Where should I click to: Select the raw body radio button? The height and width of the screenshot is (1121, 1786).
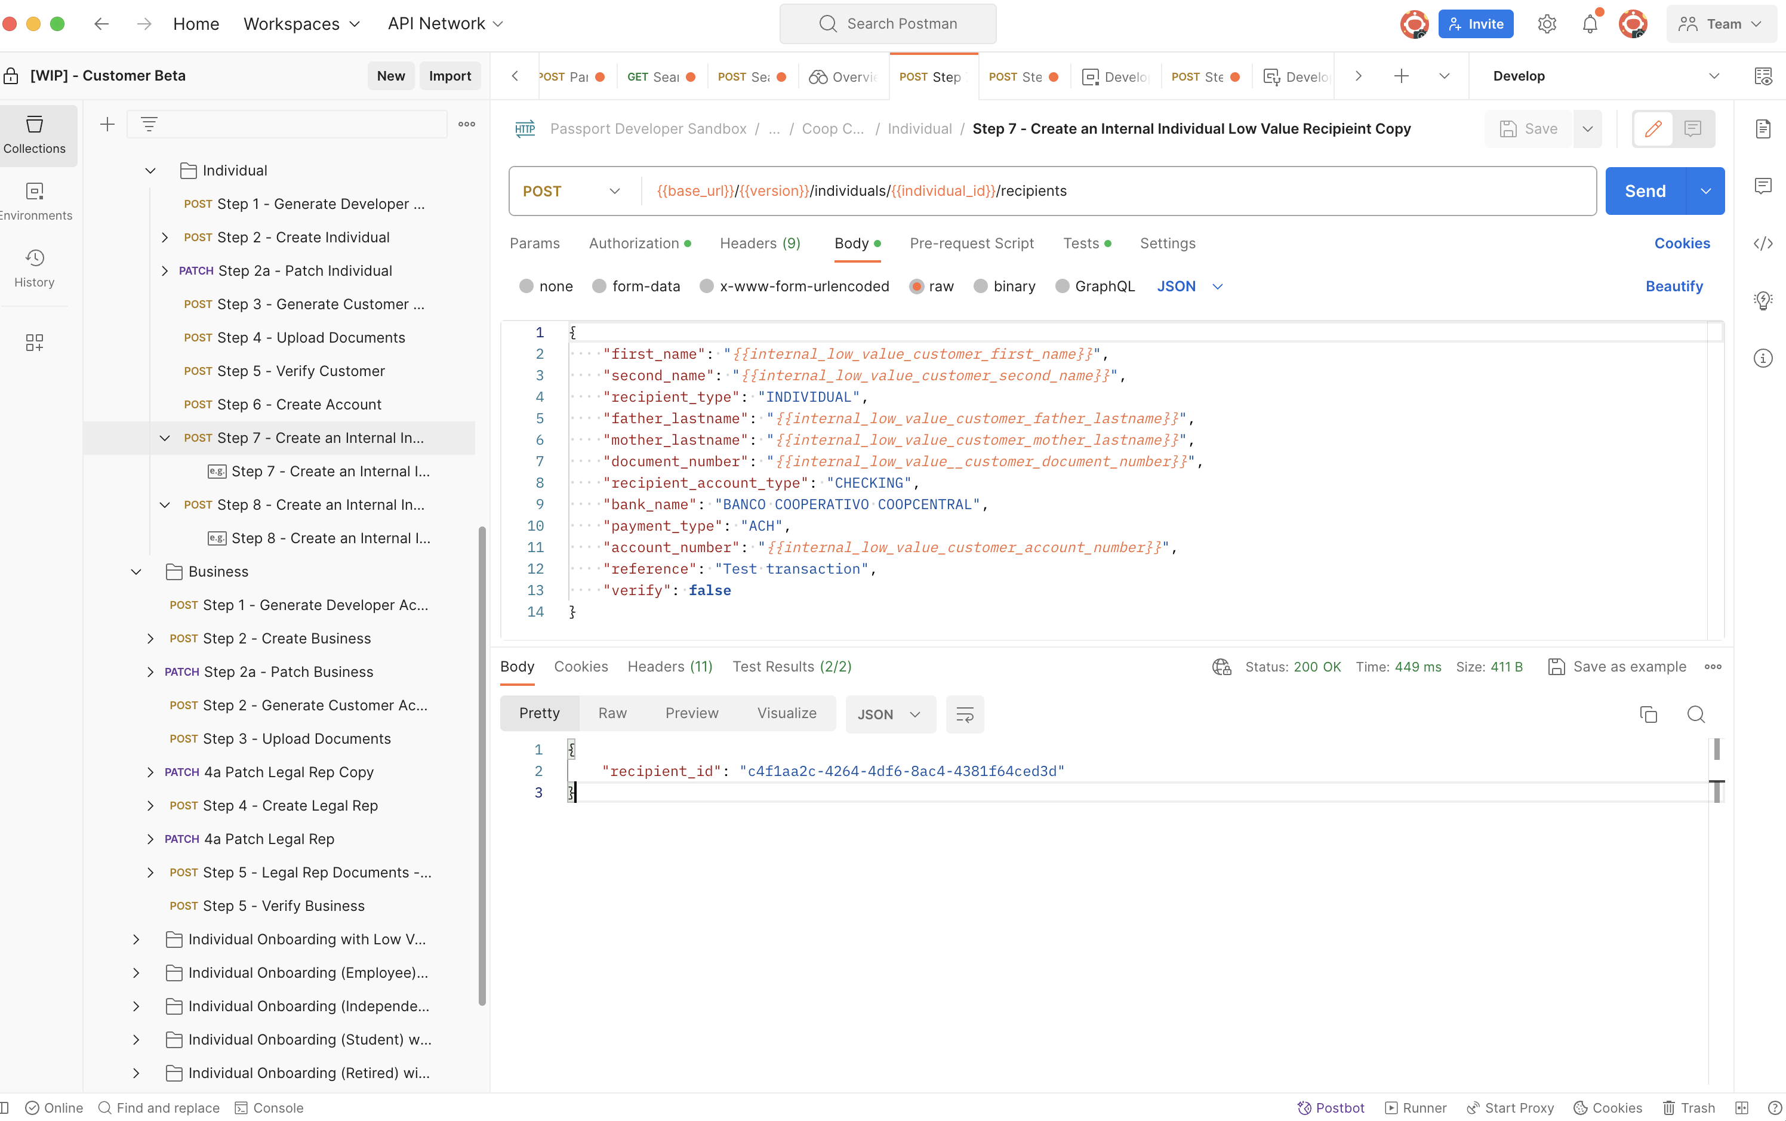(918, 286)
